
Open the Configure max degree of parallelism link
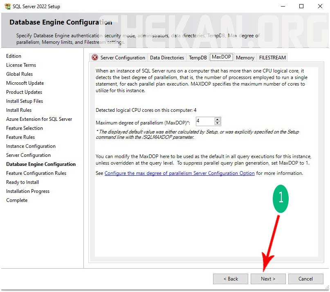[180, 173]
